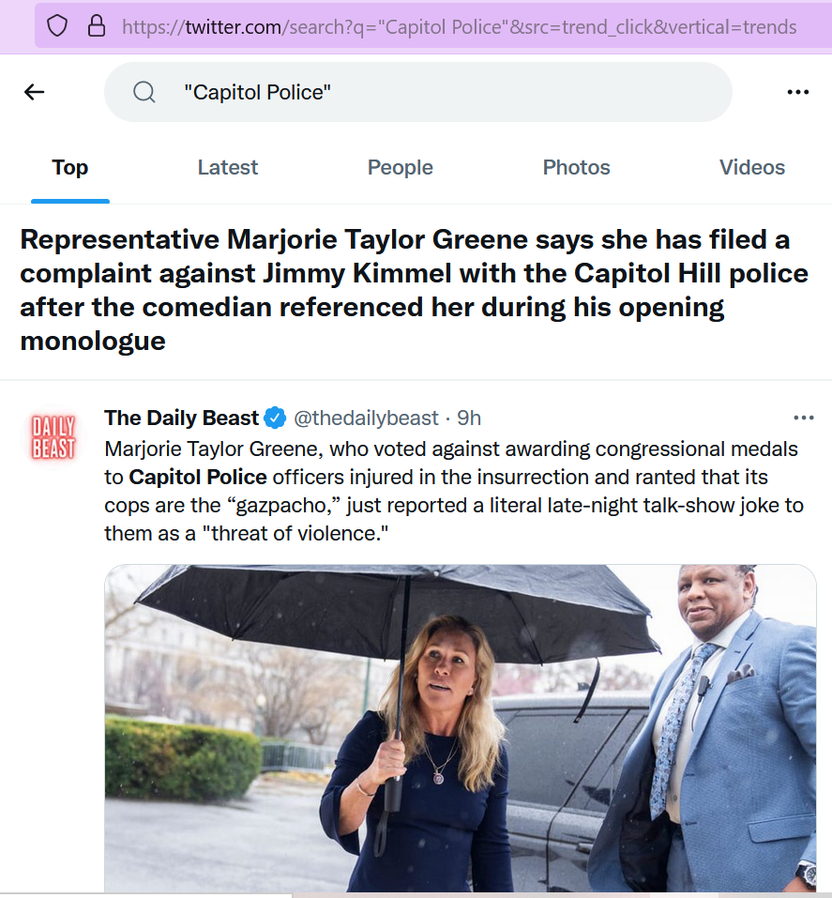Switch to the Photos tab
Image resolution: width=832 pixels, height=898 pixels.
pos(576,168)
